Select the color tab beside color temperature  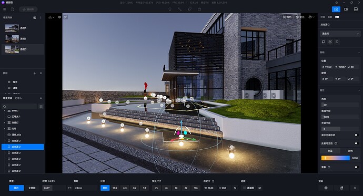click(350, 151)
